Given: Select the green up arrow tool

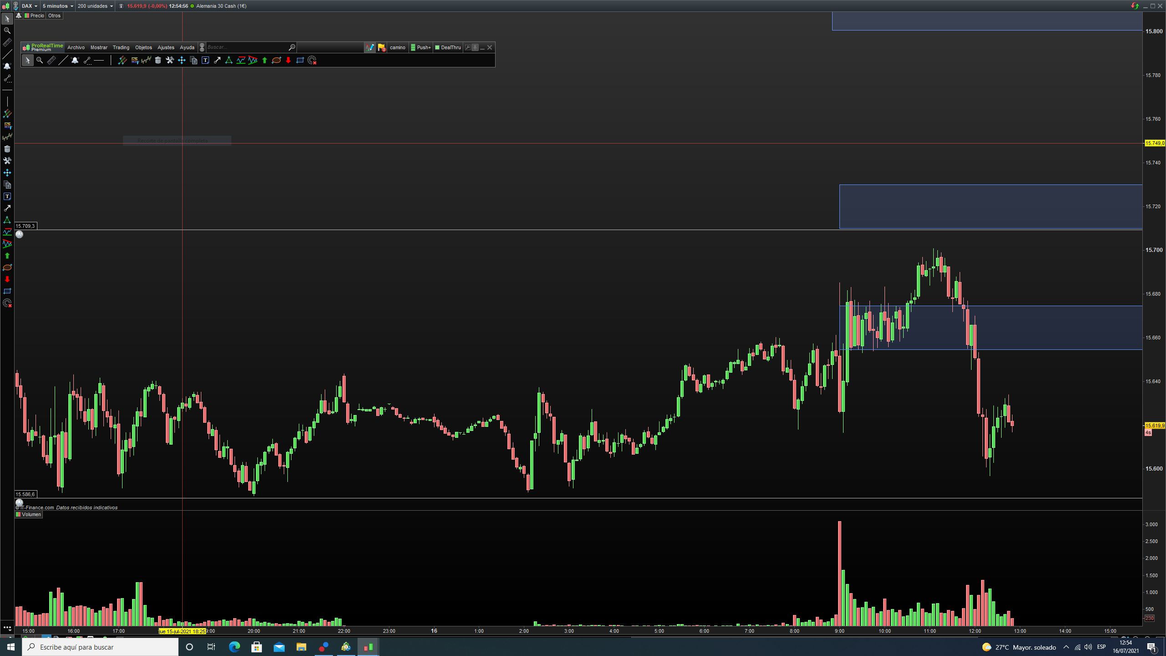Looking at the screenshot, I should 265,60.
